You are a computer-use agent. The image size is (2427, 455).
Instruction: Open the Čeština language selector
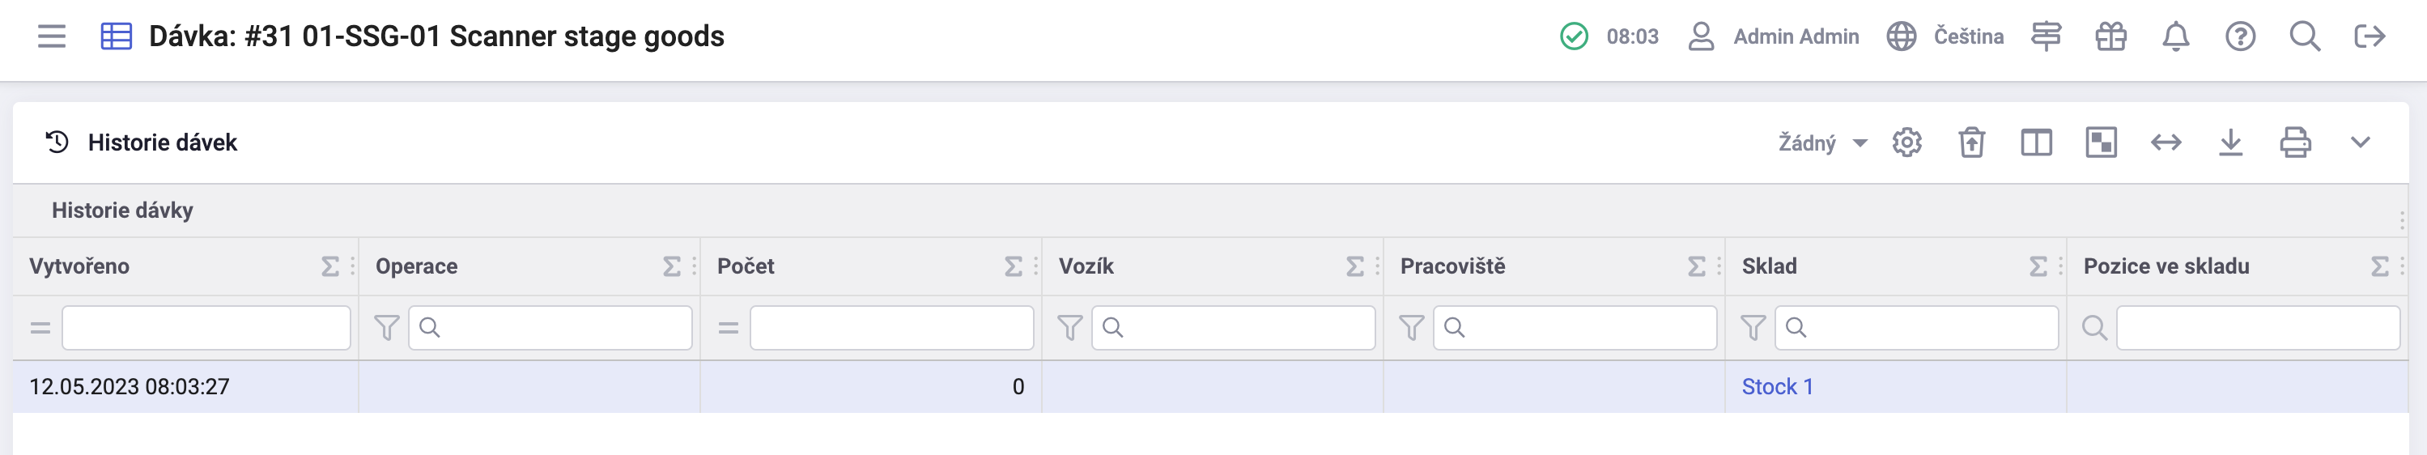coord(1946,36)
